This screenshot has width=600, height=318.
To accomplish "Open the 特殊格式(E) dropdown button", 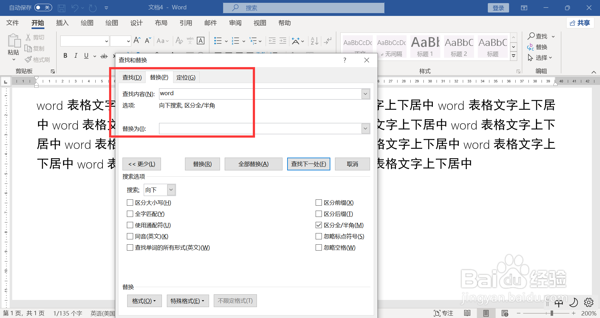I will (x=188, y=301).
